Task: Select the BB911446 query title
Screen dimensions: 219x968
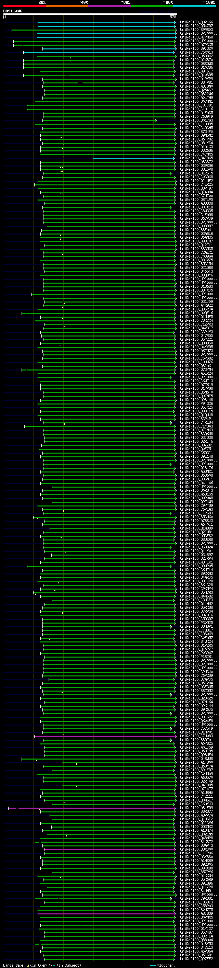Action: pyautogui.click(x=13, y=11)
